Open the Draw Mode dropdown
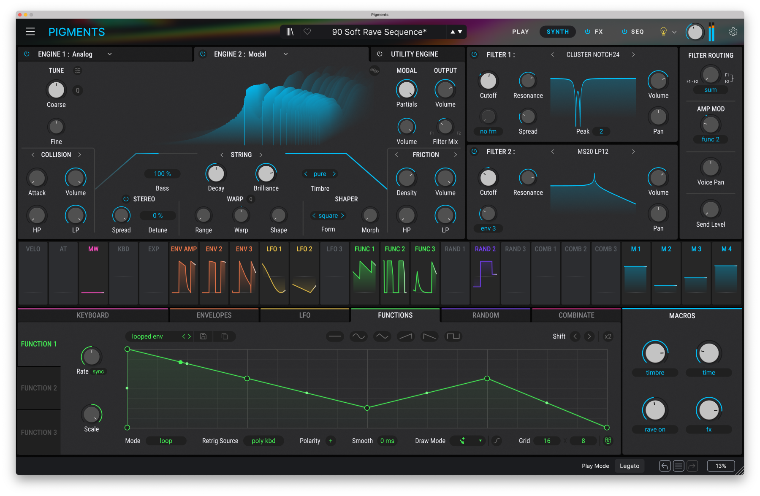Viewport: 760px width, 496px height. [468, 441]
